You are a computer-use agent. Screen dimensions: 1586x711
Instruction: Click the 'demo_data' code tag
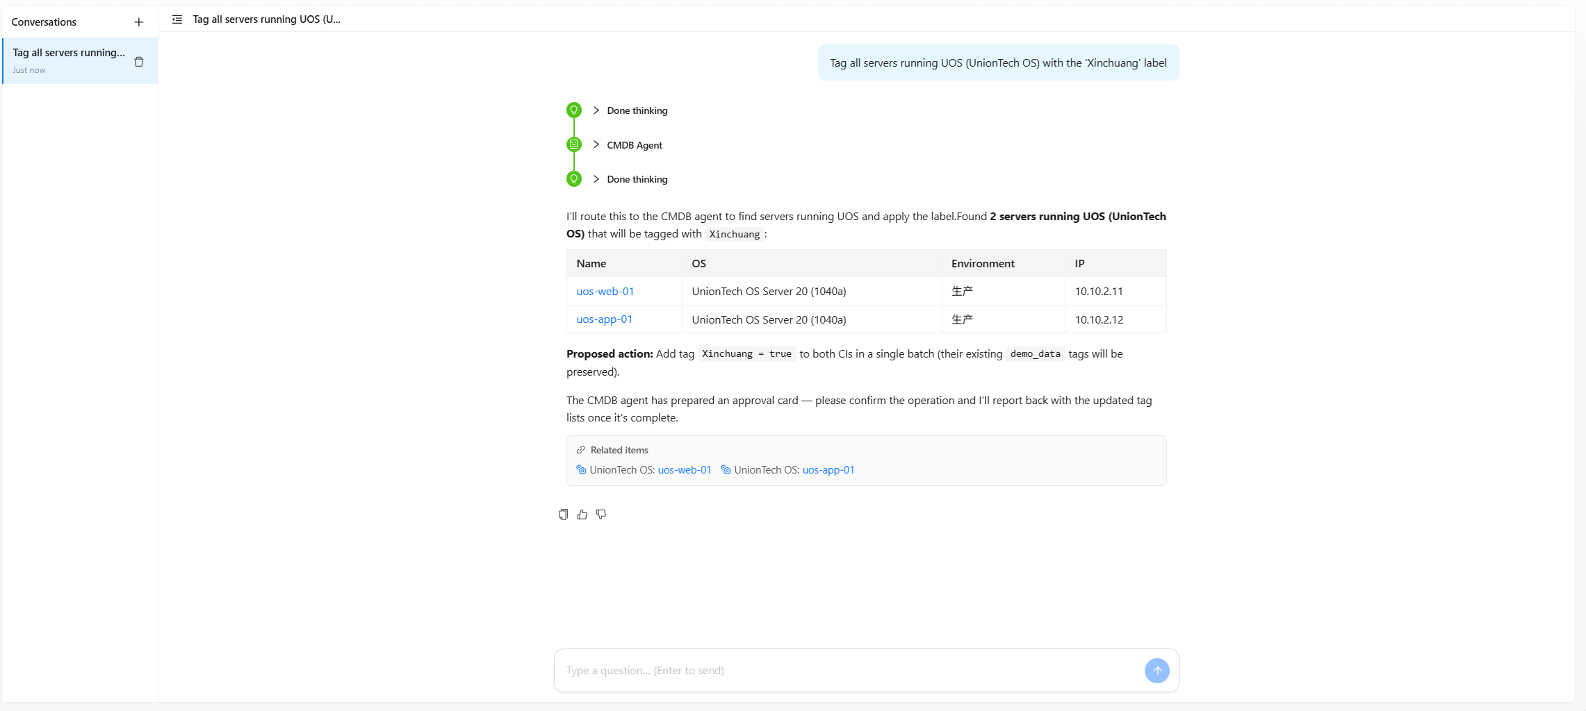(x=1035, y=354)
